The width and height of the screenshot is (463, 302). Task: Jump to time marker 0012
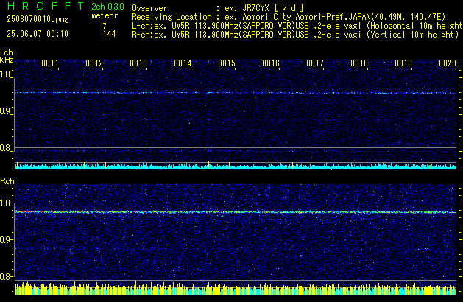[x=94, y=63]
